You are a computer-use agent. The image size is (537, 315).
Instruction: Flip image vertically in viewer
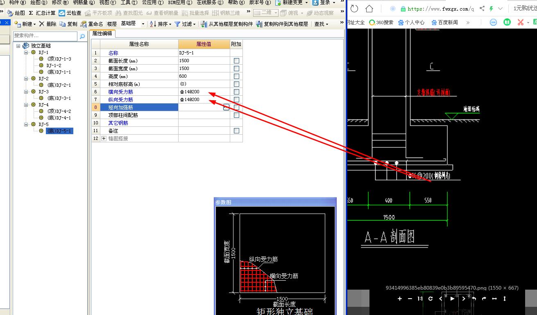coord(505,299)
